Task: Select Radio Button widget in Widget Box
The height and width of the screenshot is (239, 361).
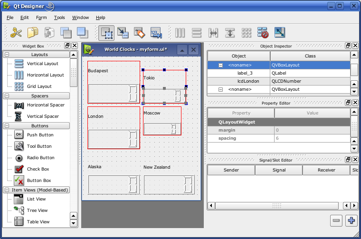Action: 34,158
